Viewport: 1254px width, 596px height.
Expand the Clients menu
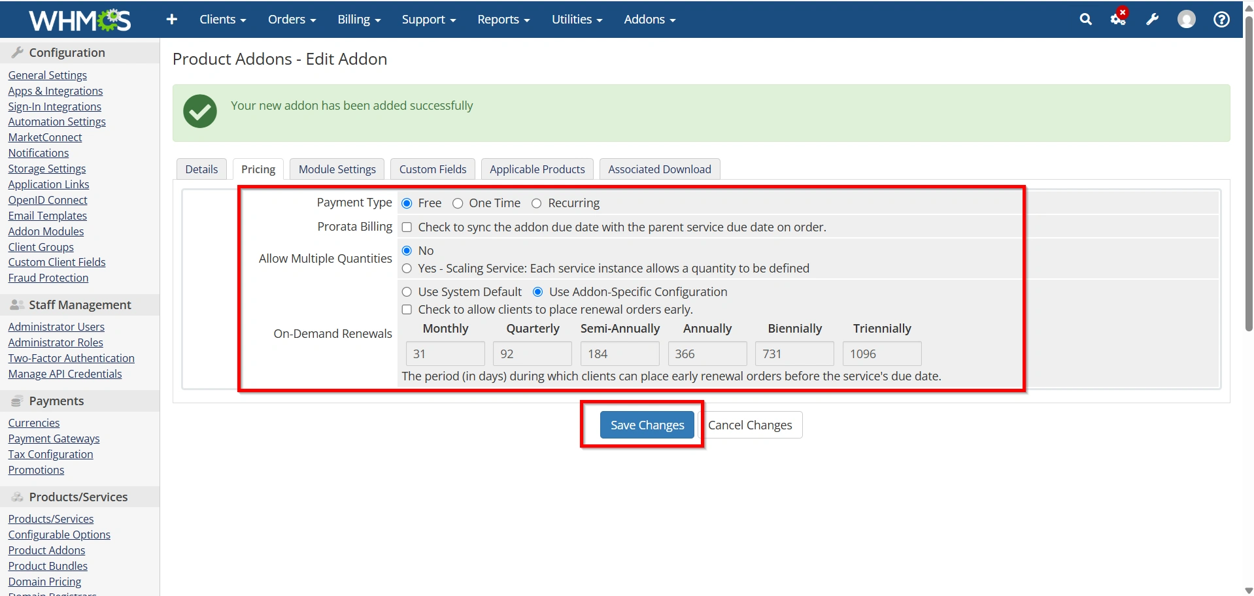pos(223,20)
